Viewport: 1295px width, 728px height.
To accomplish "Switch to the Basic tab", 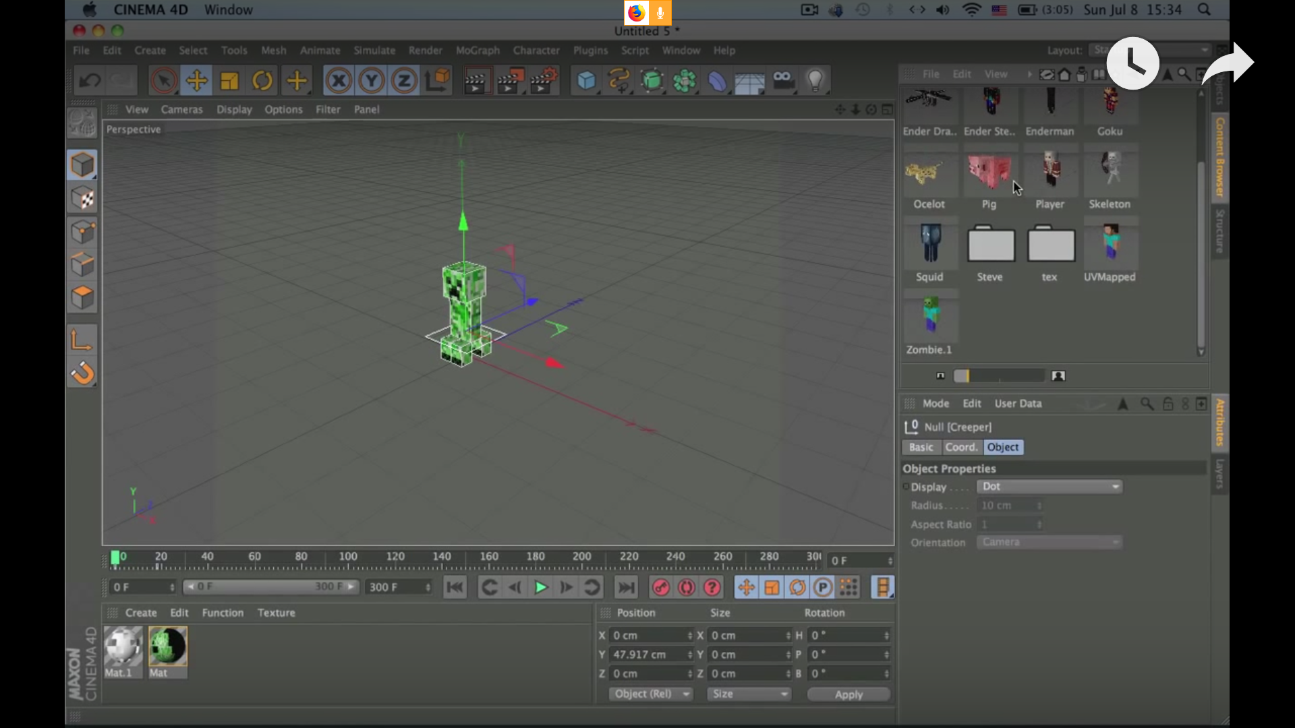I will pyautogui.click(x=921, y=447).
